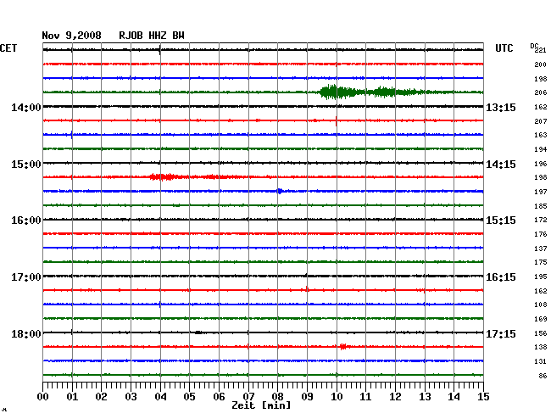
Task: Select x-axis tick label "00"
Action: point(43,397)
